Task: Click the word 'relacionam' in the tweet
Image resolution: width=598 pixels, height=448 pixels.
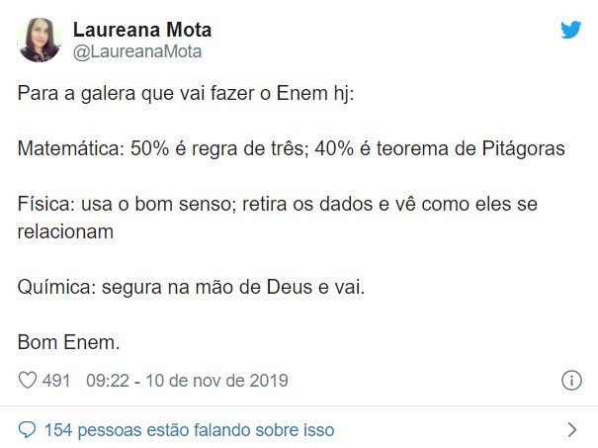Action: pos(65,231)
